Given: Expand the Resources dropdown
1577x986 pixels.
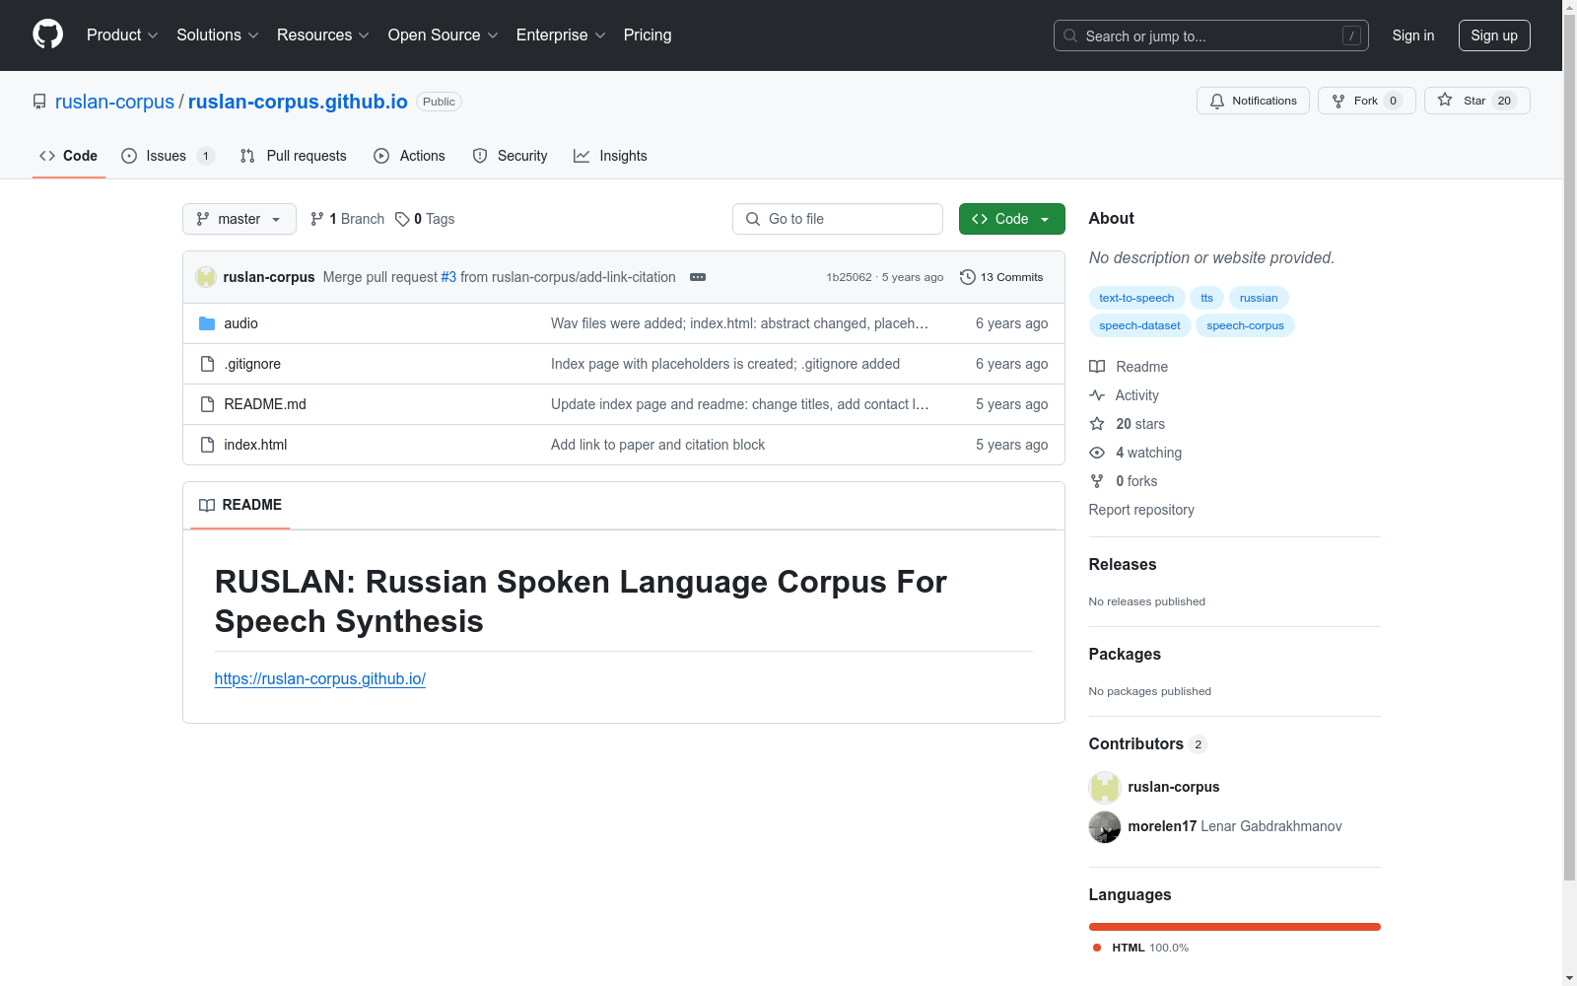Looking at the screenshot, I should (323, 35).
